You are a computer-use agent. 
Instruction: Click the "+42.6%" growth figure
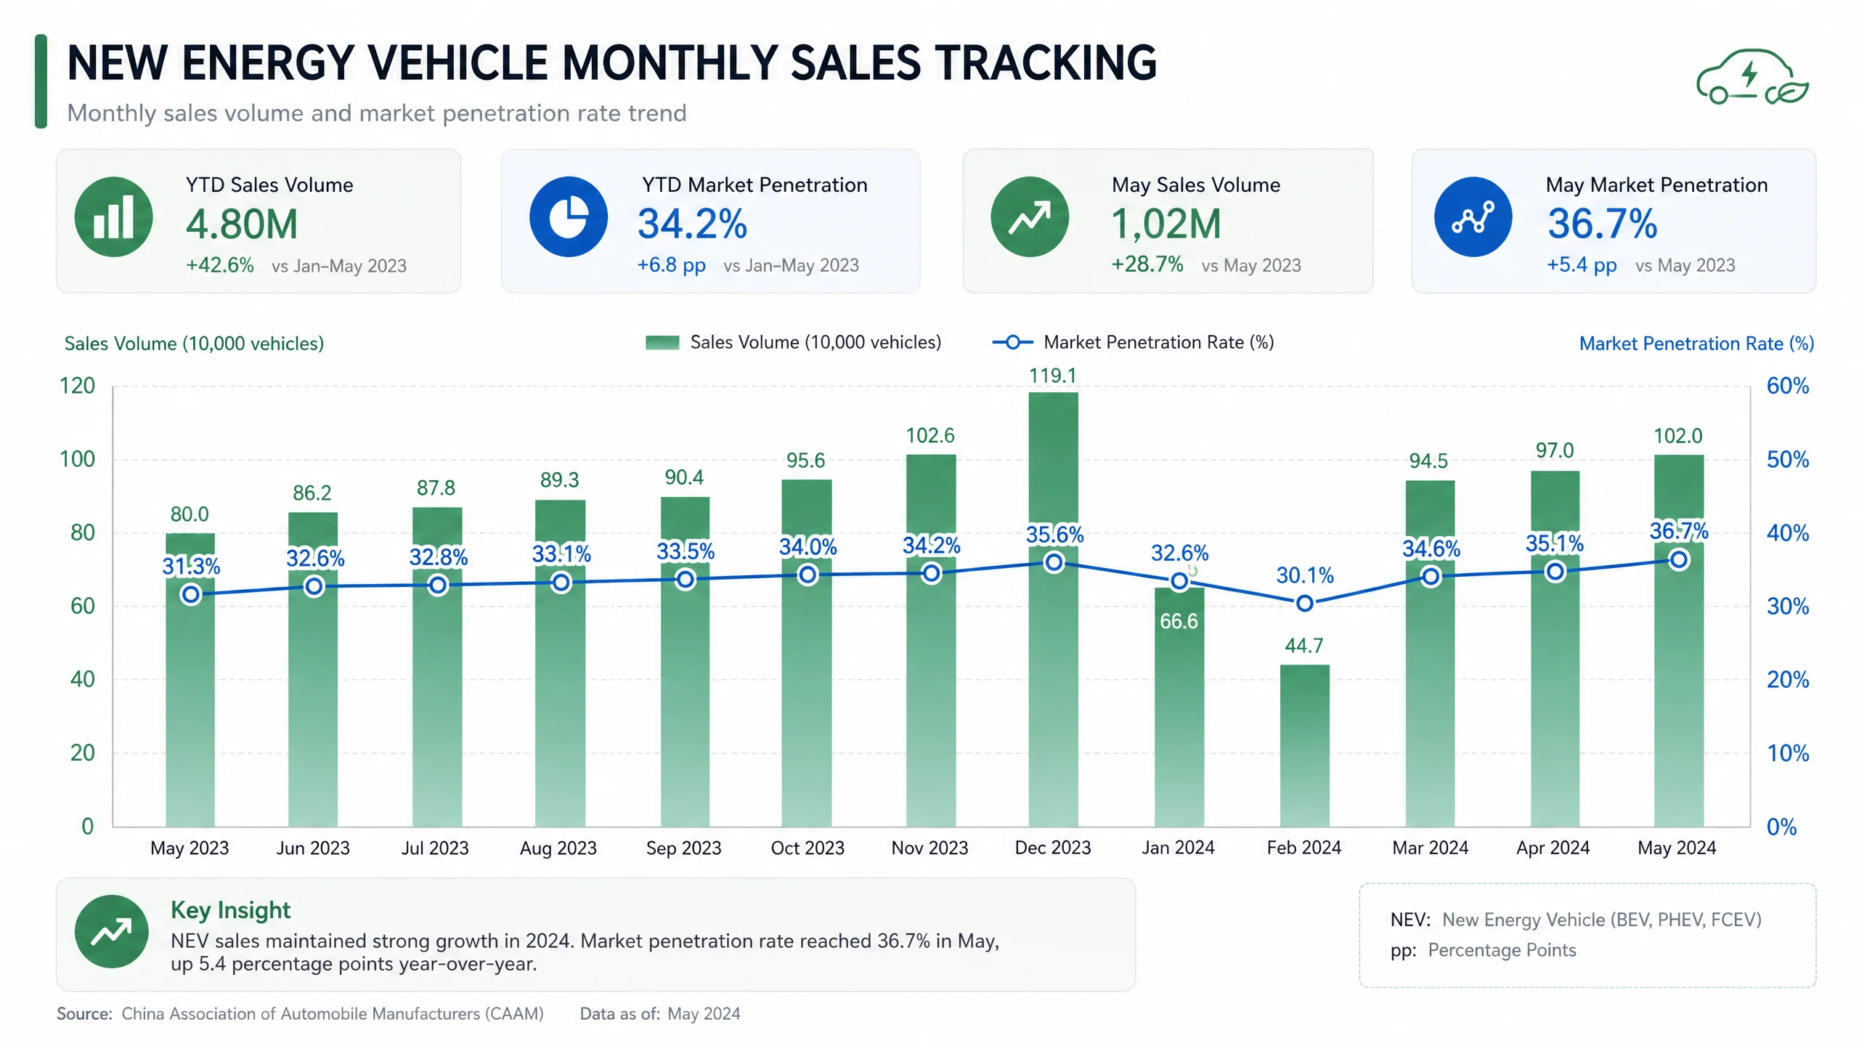tap(220, 264)
